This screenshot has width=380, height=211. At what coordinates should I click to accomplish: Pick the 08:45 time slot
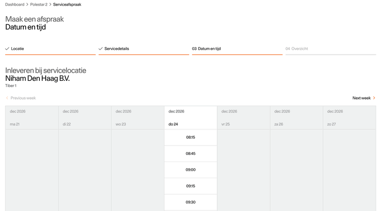(x=190, y=154)
